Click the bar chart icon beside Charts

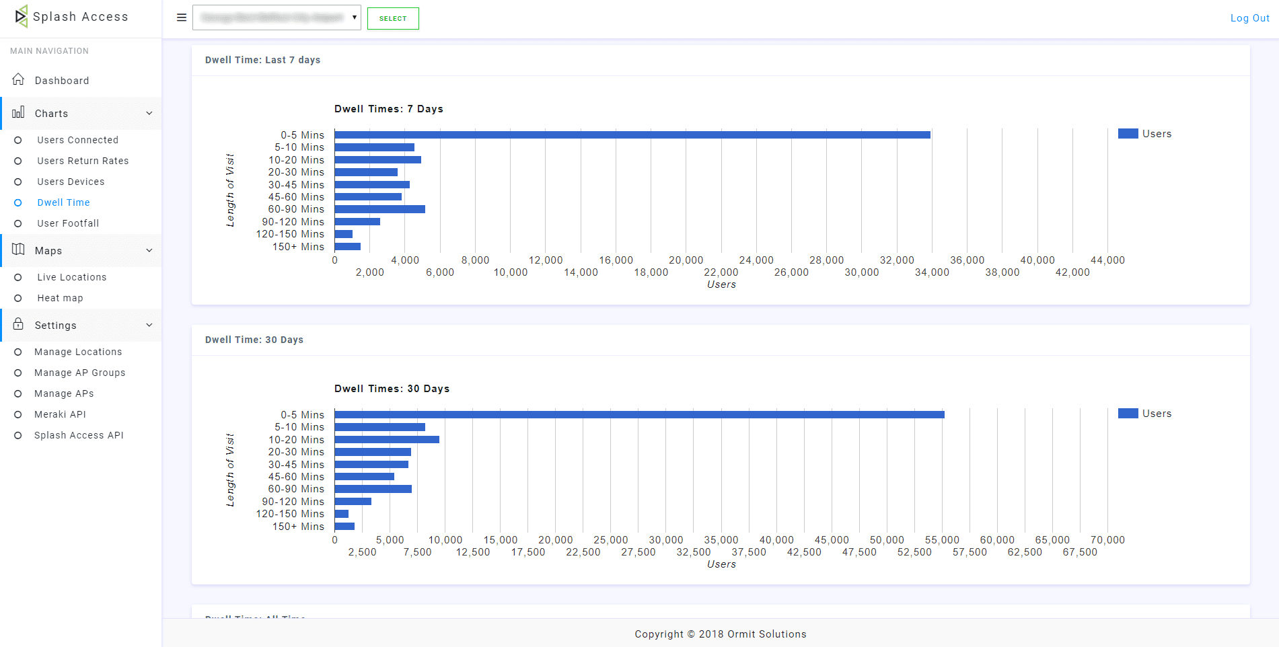[18, 113]
